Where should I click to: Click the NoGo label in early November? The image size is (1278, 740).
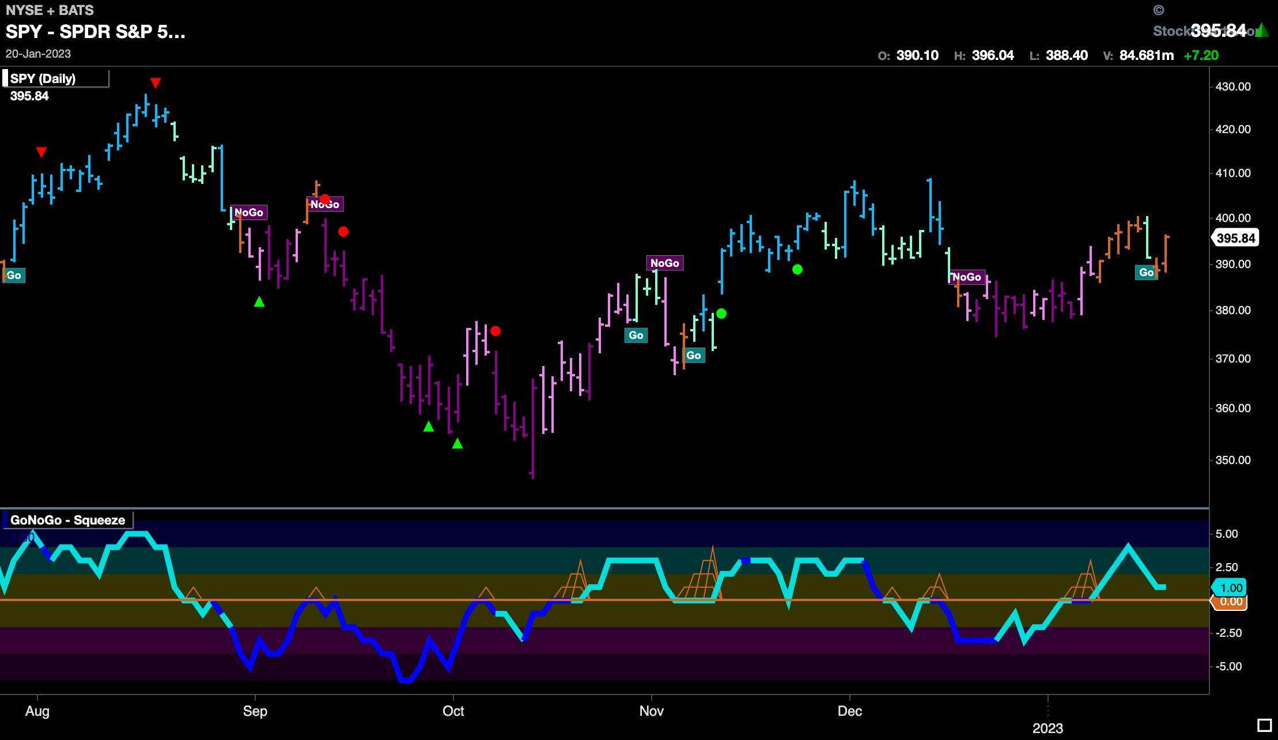[664, 263]
